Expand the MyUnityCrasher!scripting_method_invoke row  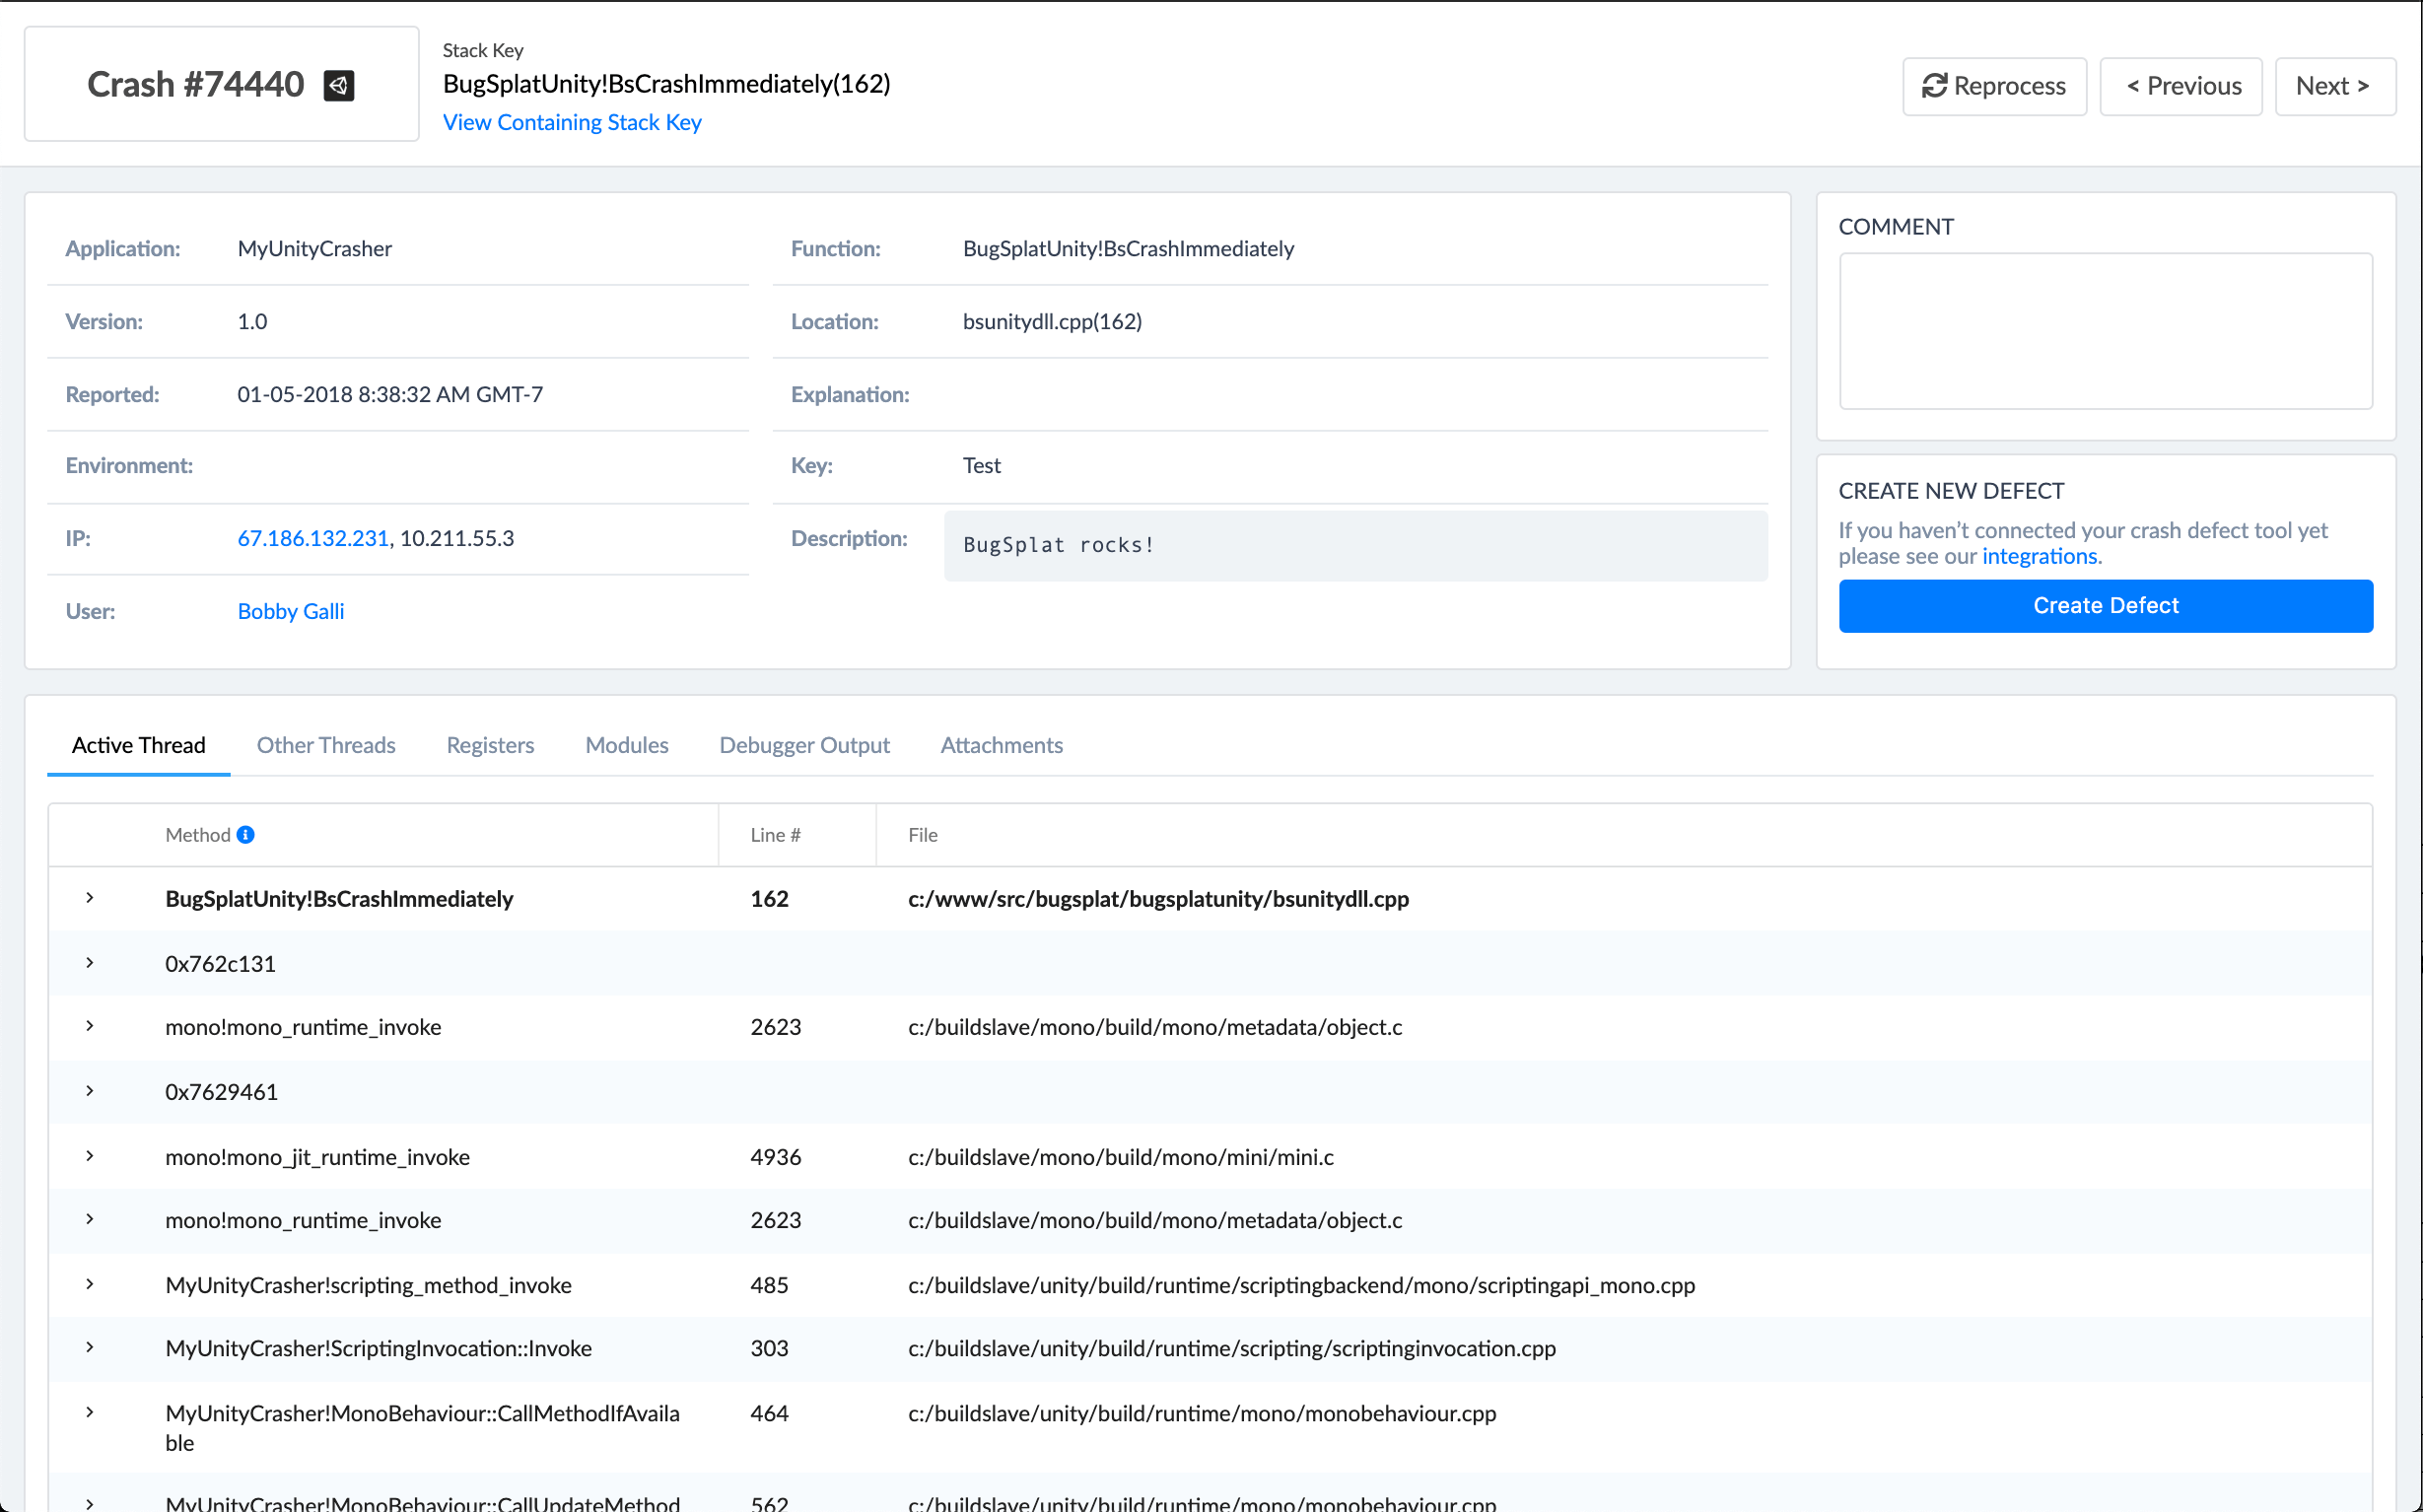coord(90,1284)
